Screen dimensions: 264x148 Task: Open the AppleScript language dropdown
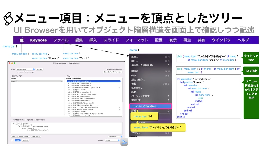click(x=115, y=136)
